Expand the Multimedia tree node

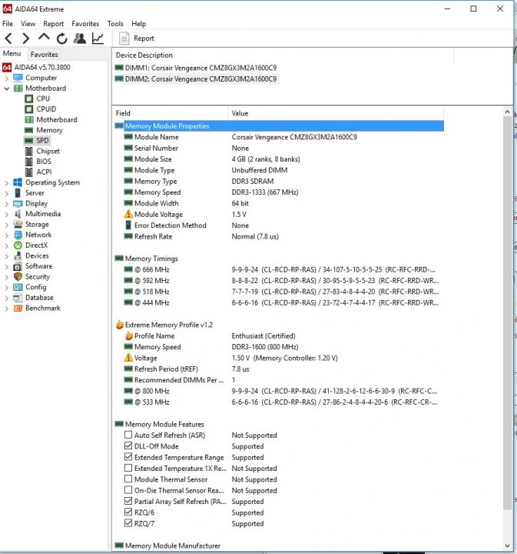pyautogui.click(x=6, y=214)
